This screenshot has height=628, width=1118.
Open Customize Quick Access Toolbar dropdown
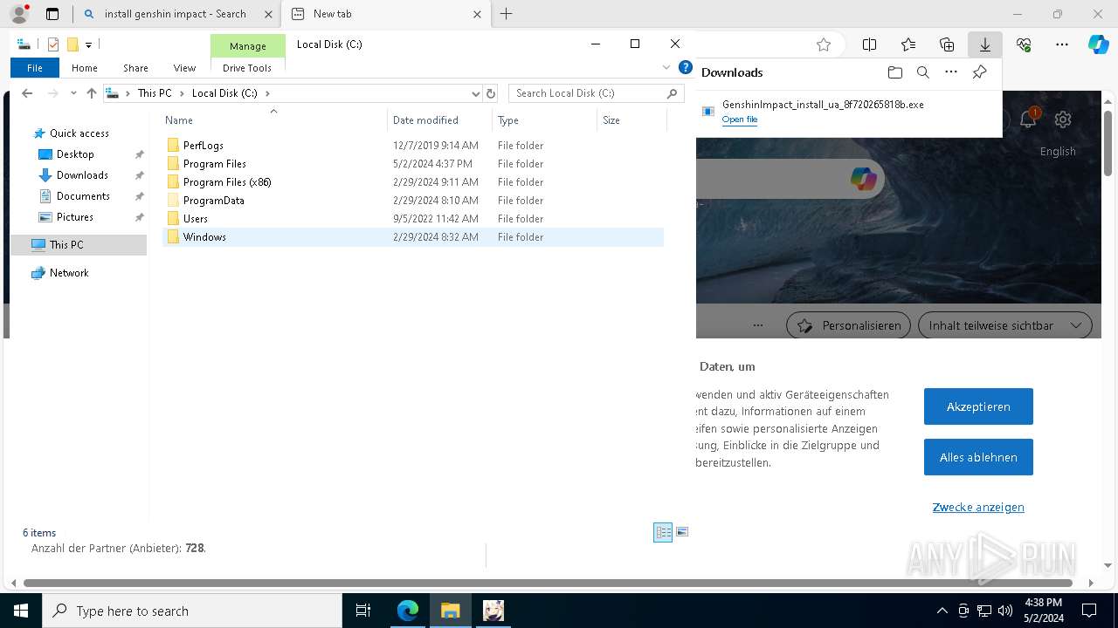[88, 44]
